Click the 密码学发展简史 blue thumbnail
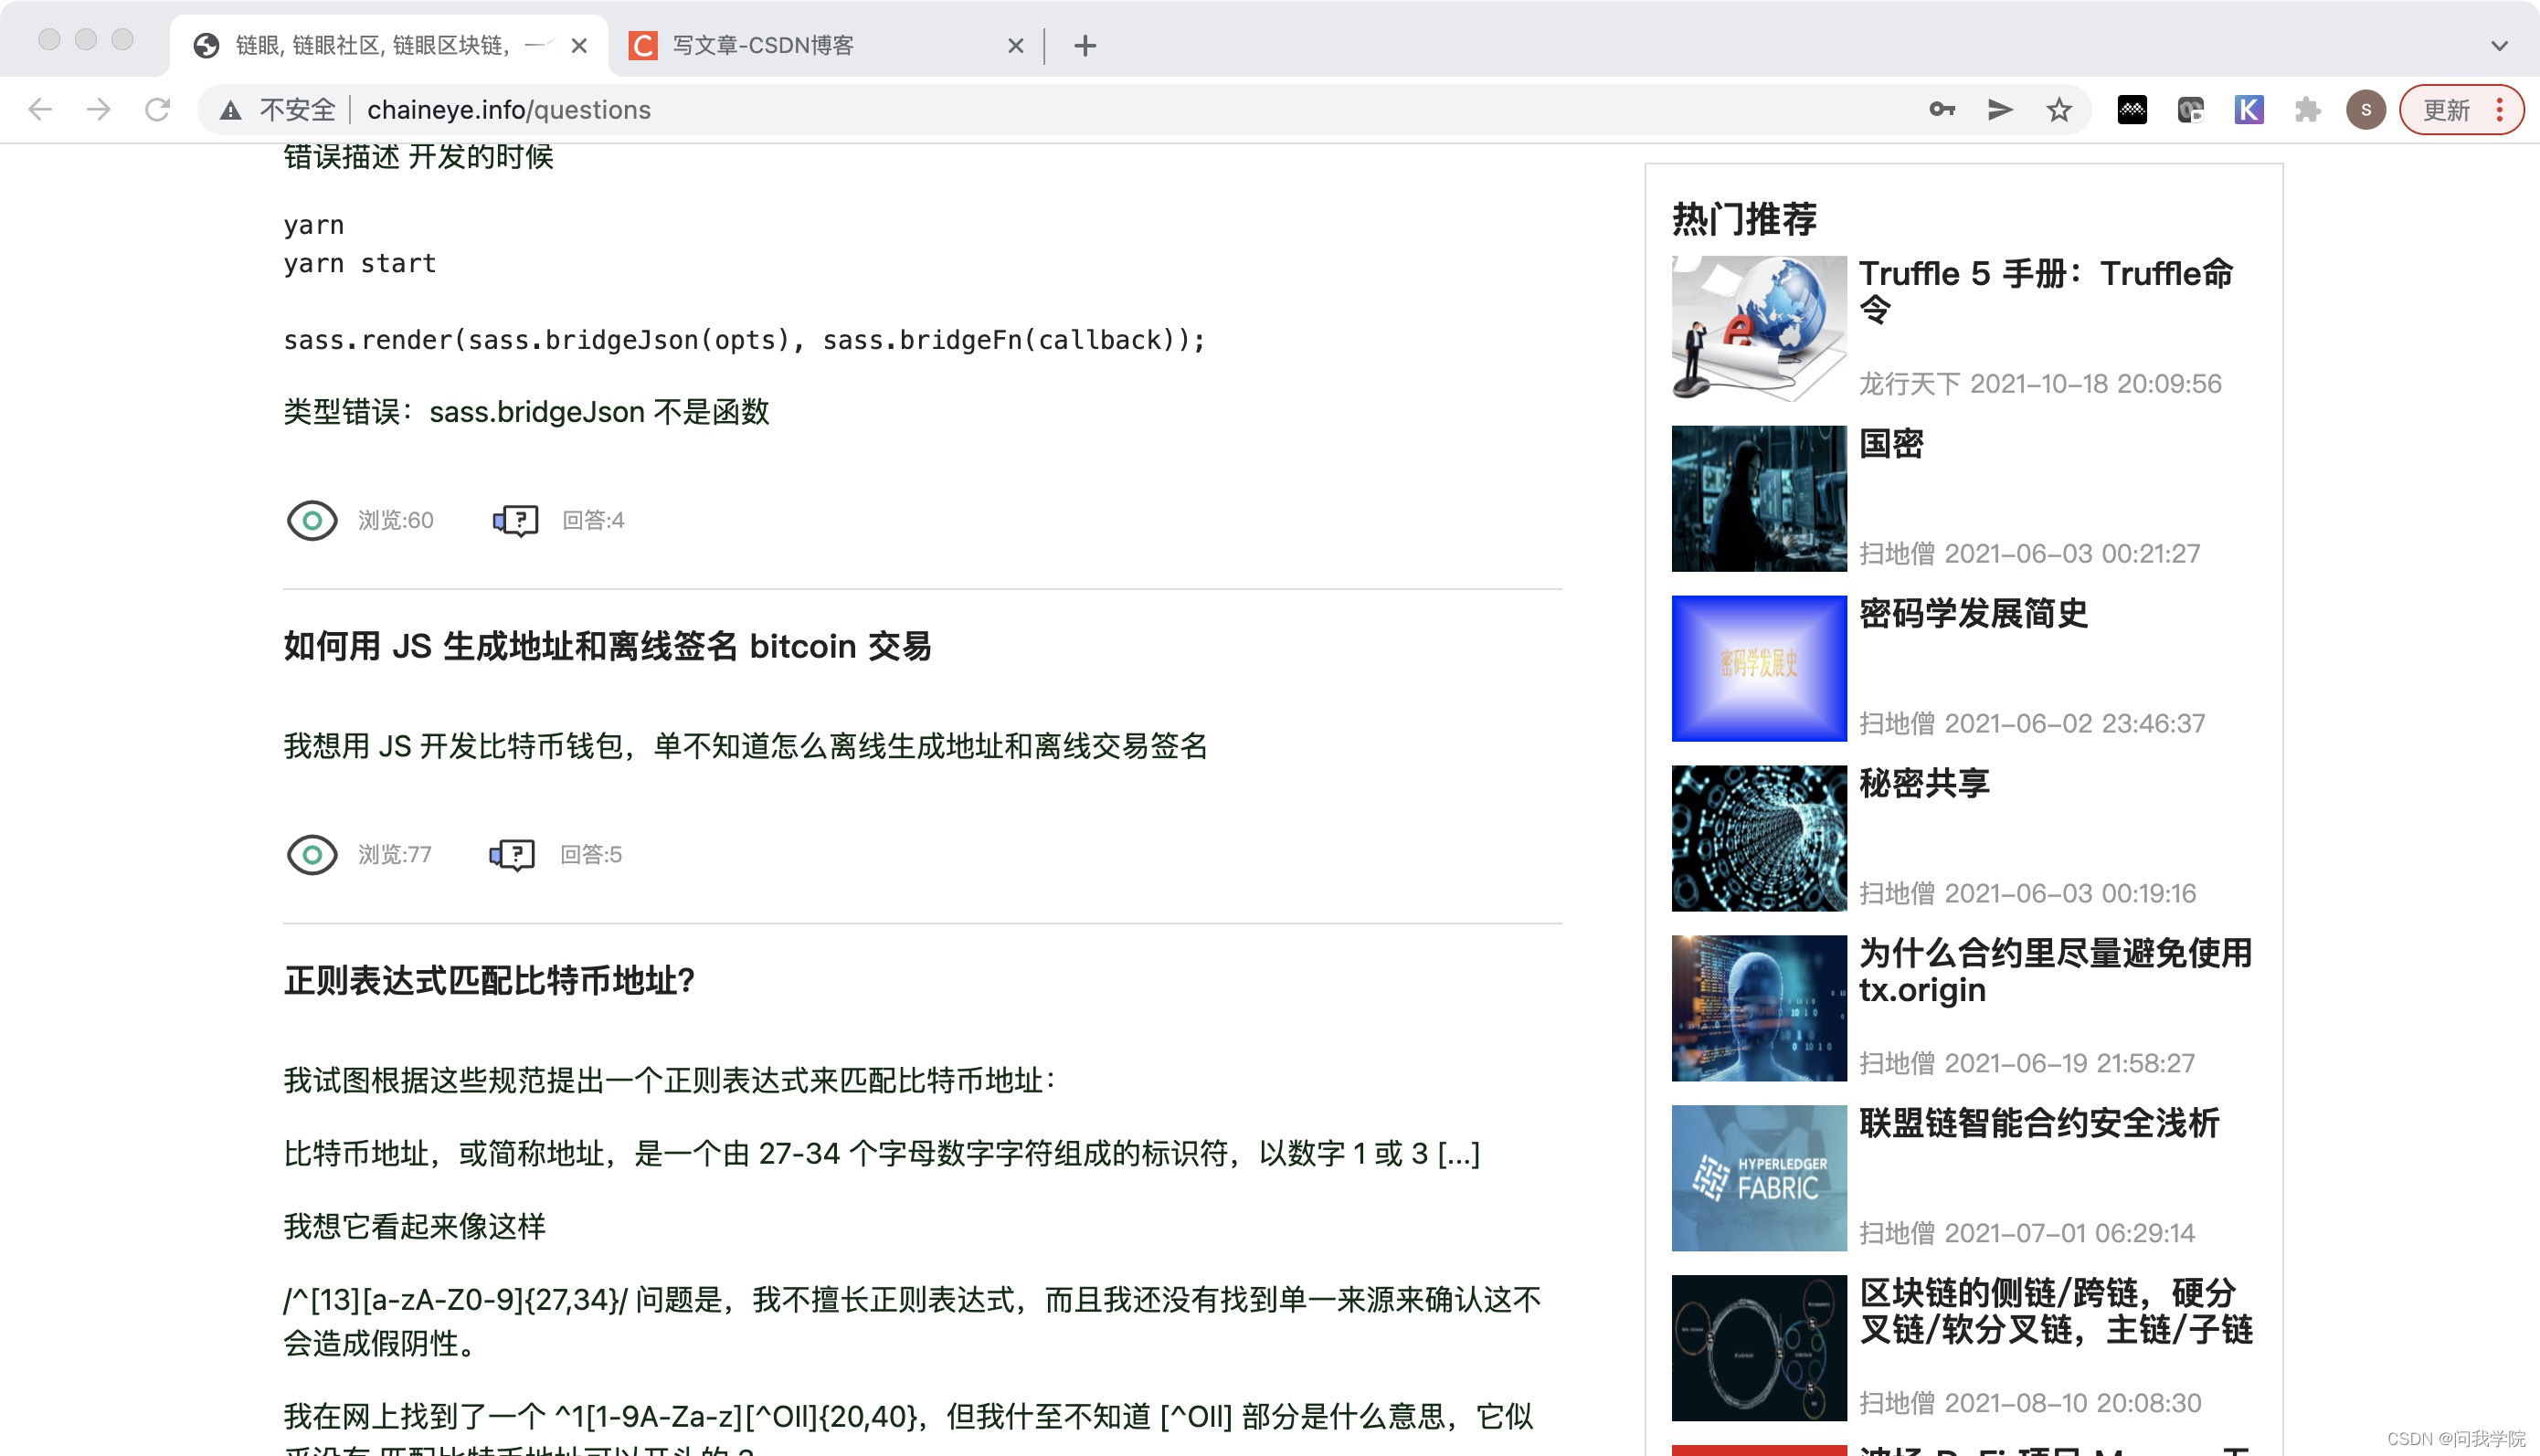The height and width of the screenshot is (1456, 2540). (1758, 668)
